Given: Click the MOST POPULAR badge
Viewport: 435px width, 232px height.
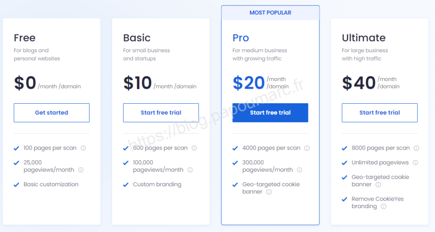Looking at the screenshot, I should pyautogui.click(x=270, y=13).
